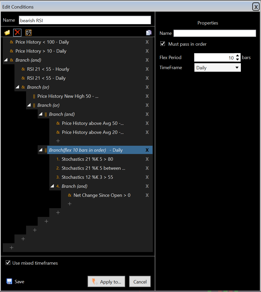
Task: Delete the Net Change Since Open > 0 row
Action: click(x=147, y=195)
